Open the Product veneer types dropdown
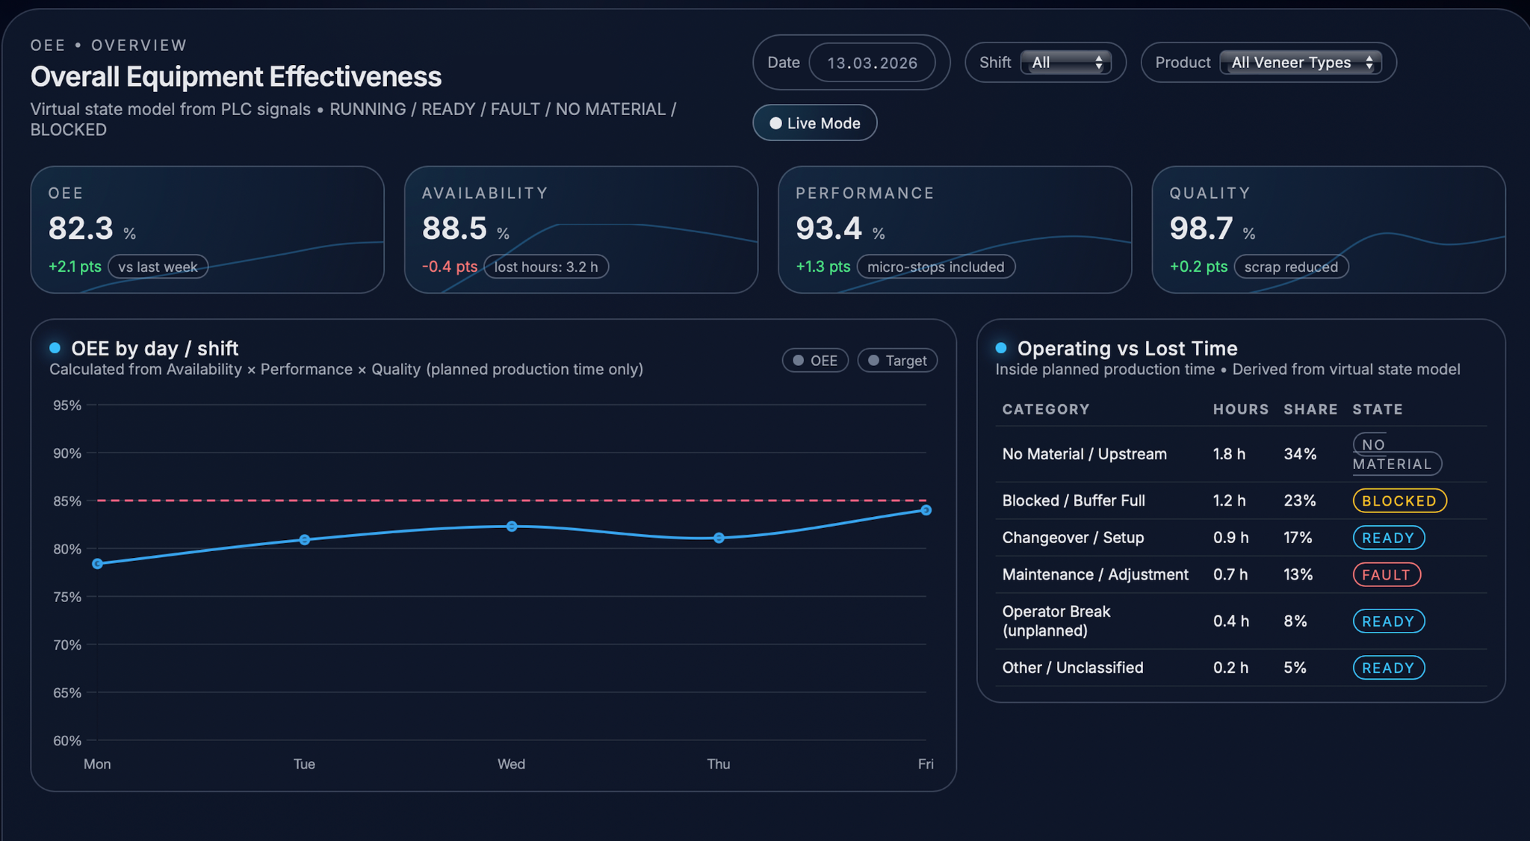This screenshot has height=841, width=1530. pos(1301,63)
